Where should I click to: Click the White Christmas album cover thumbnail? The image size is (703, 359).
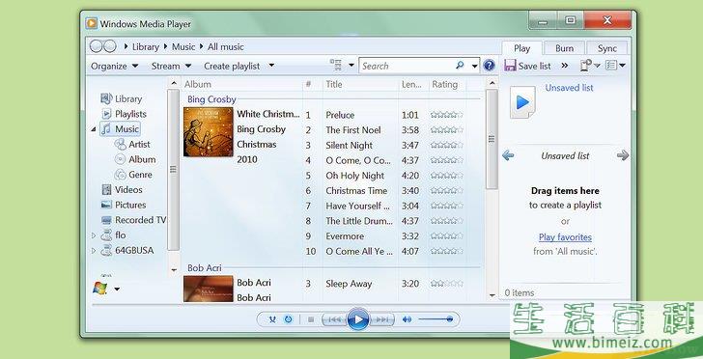click(x=208, y=132)
